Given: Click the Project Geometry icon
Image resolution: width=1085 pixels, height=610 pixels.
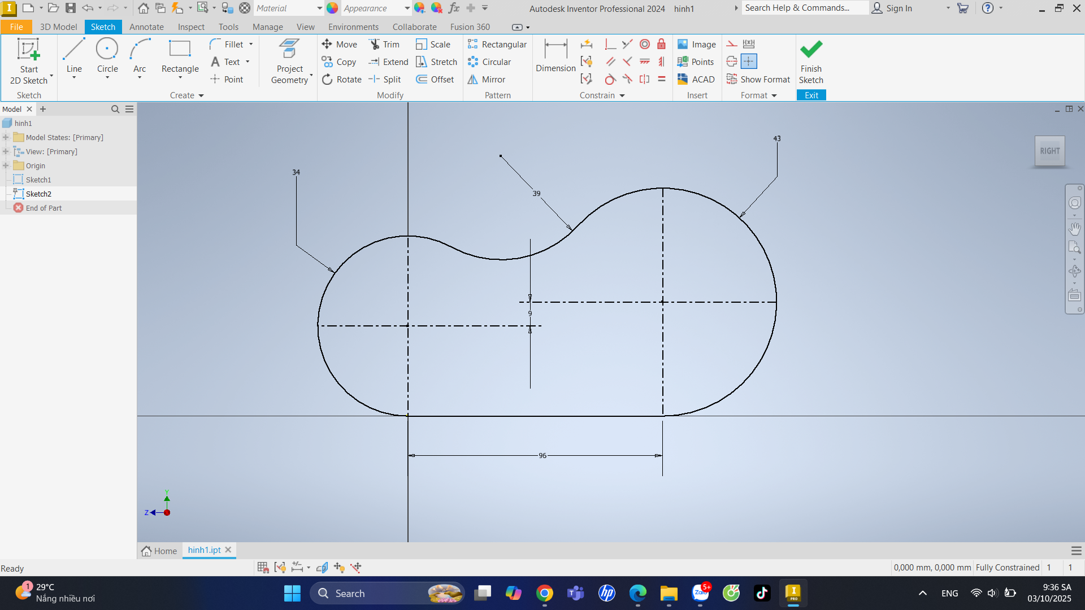Looking at the screenshot, I should 290,55.
